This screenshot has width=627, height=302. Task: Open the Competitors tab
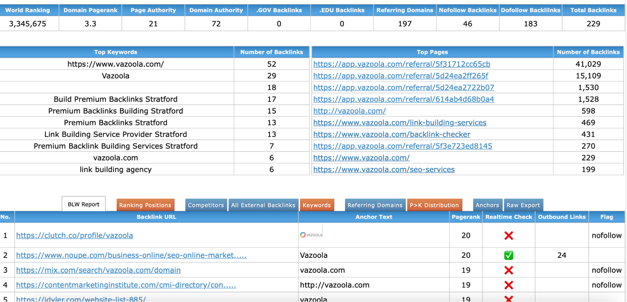(x=206, y=205)
